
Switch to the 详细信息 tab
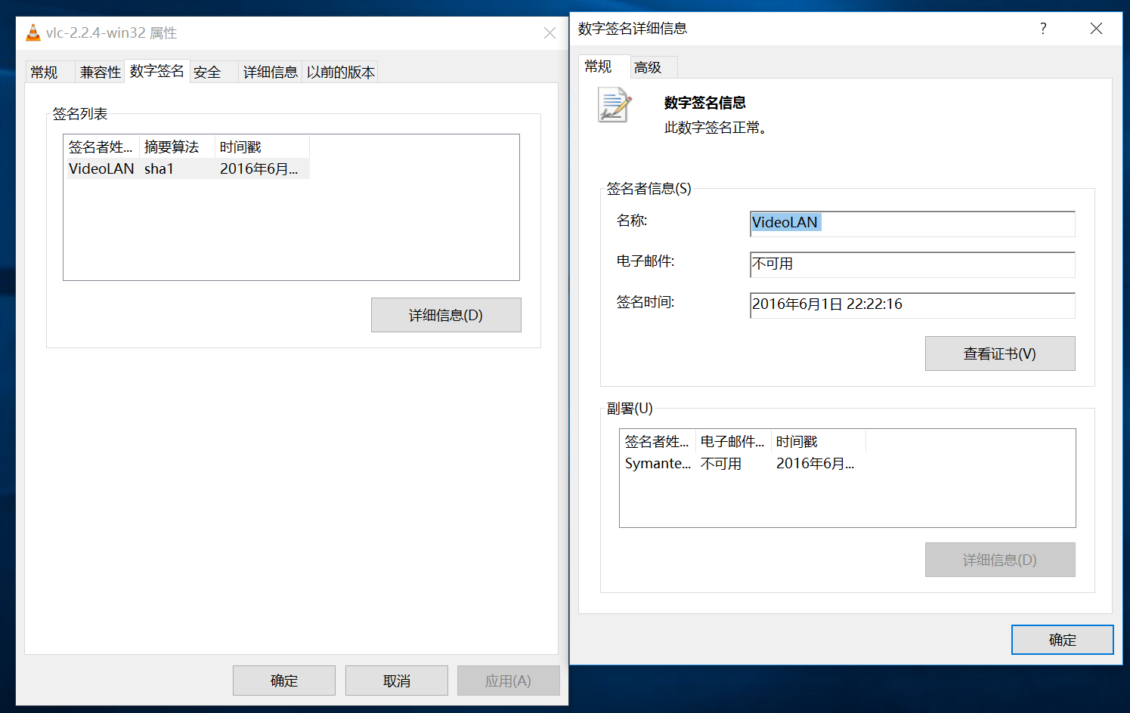click(x=270, y=73)
